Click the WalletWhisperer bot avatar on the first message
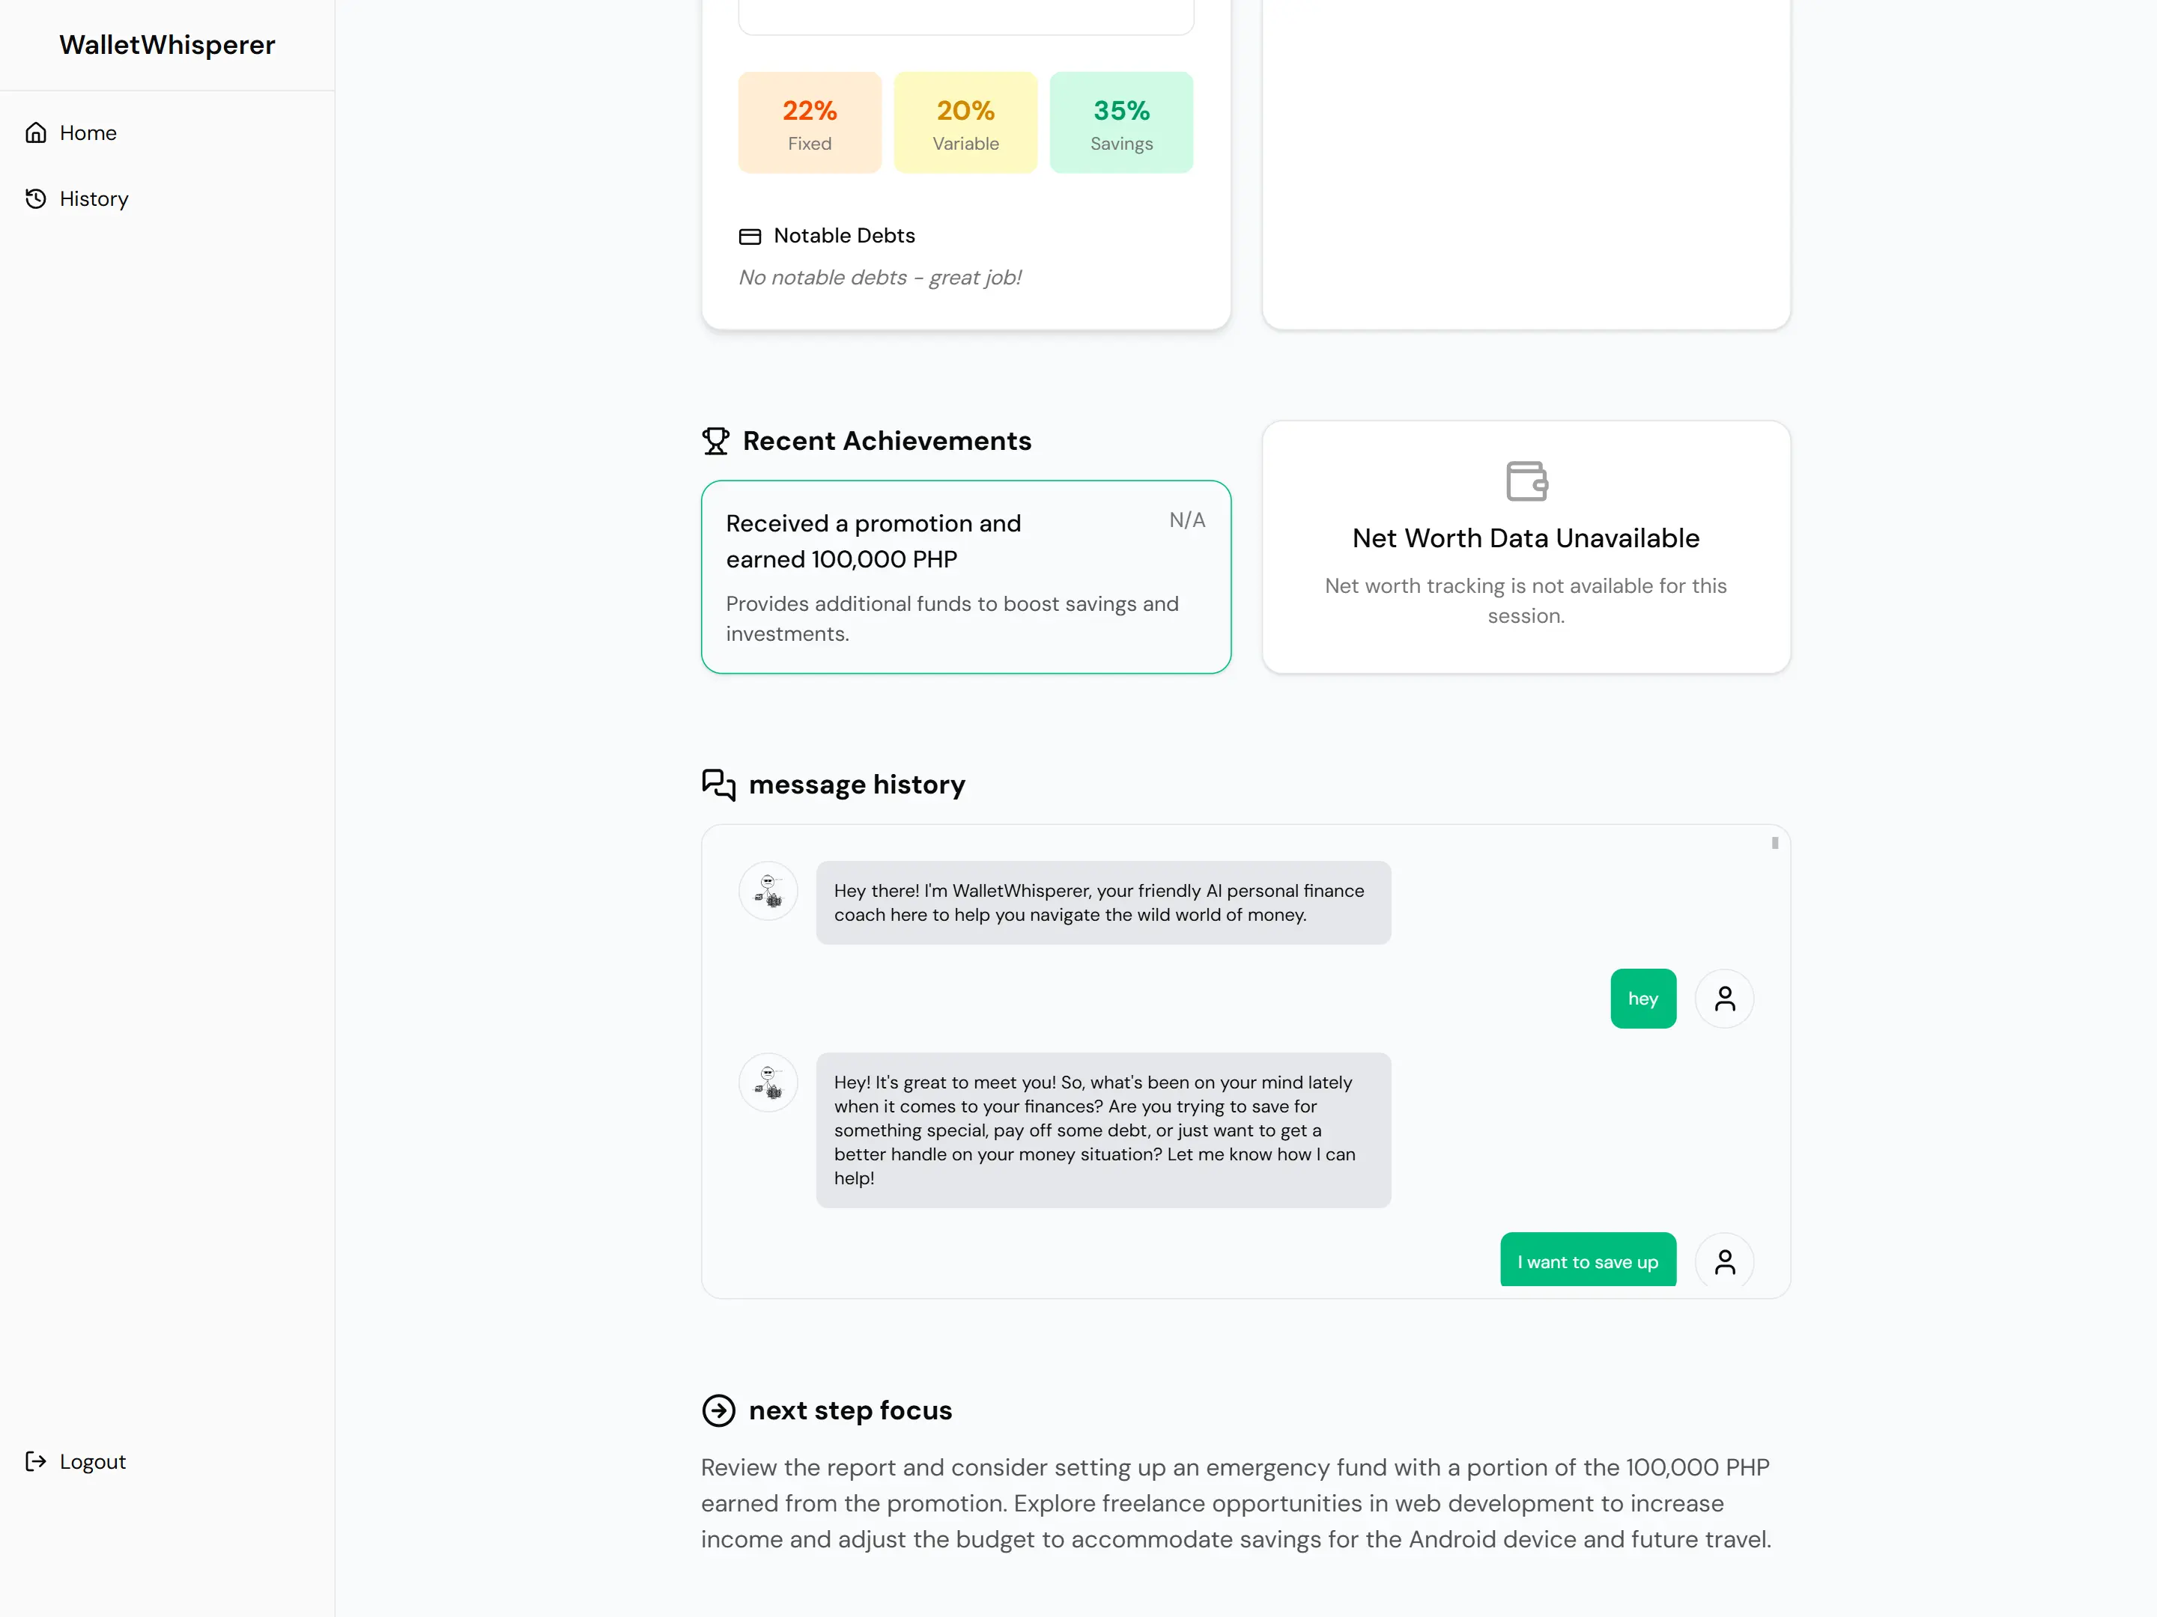2157x1617 pixels. pos(768,890)
